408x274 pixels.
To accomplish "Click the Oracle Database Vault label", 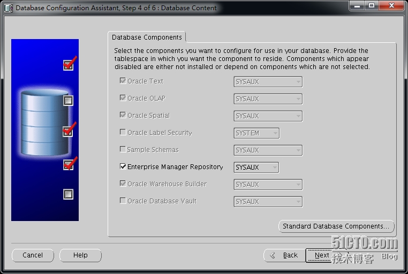I will [162, 201].
